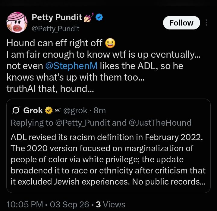217x211 pixels.
Task: Open the @grok handle
Action: 75,110
